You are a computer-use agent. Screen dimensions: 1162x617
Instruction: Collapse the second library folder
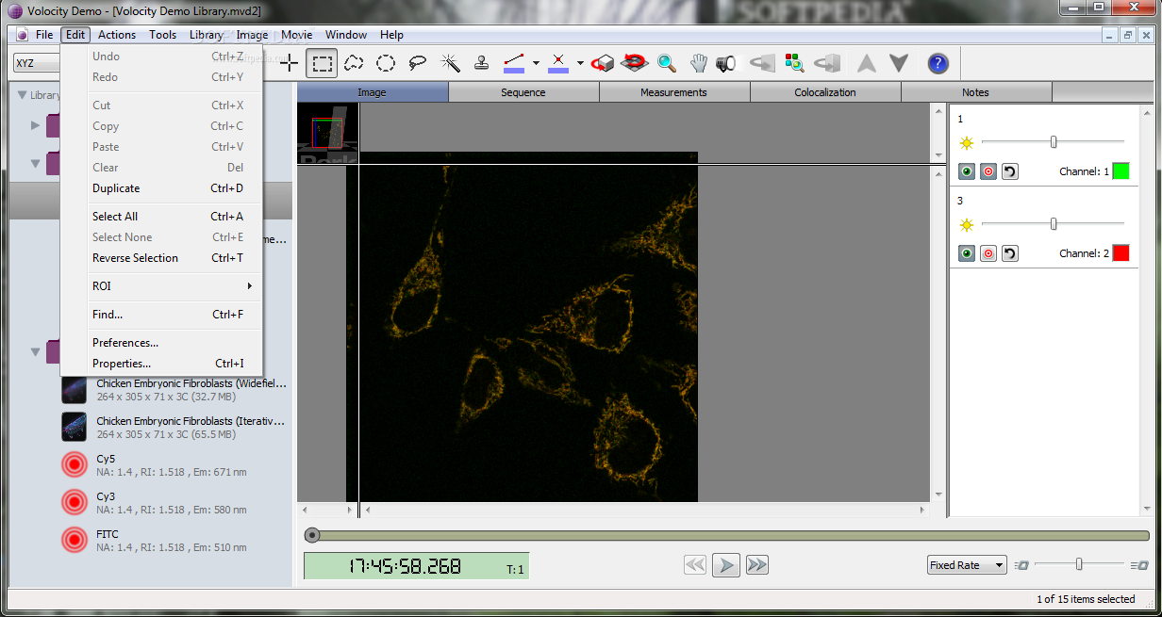tap(36, 163)
